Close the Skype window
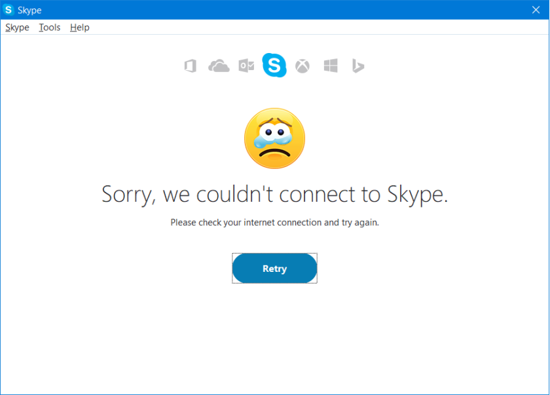Viewport: 550px width, 395px height. 536,10
